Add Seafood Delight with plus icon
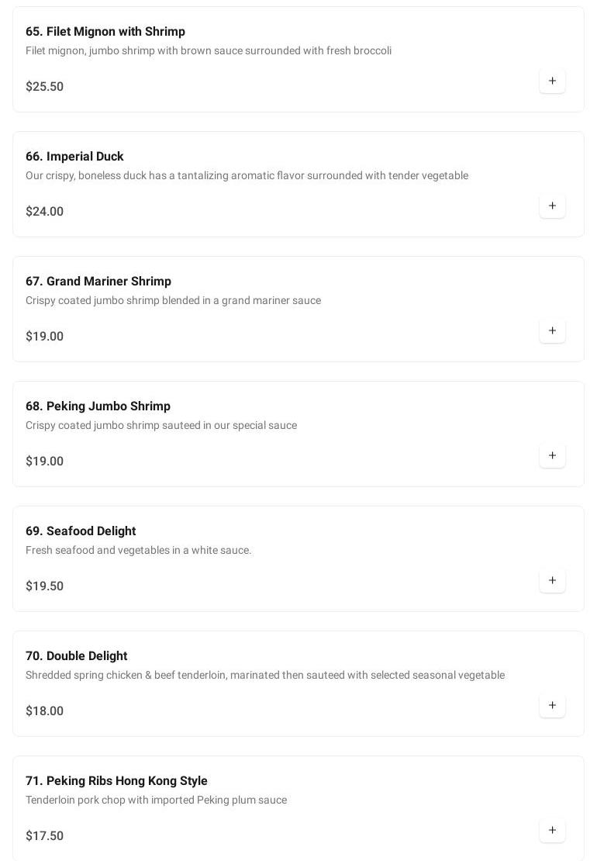This screenshot has width=597, height=861. pyautogui.click(x=552, y=580)
